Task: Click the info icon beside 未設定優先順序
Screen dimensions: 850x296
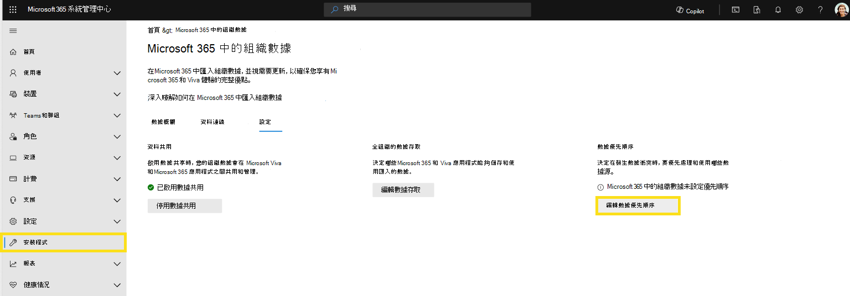Action: 600,187
